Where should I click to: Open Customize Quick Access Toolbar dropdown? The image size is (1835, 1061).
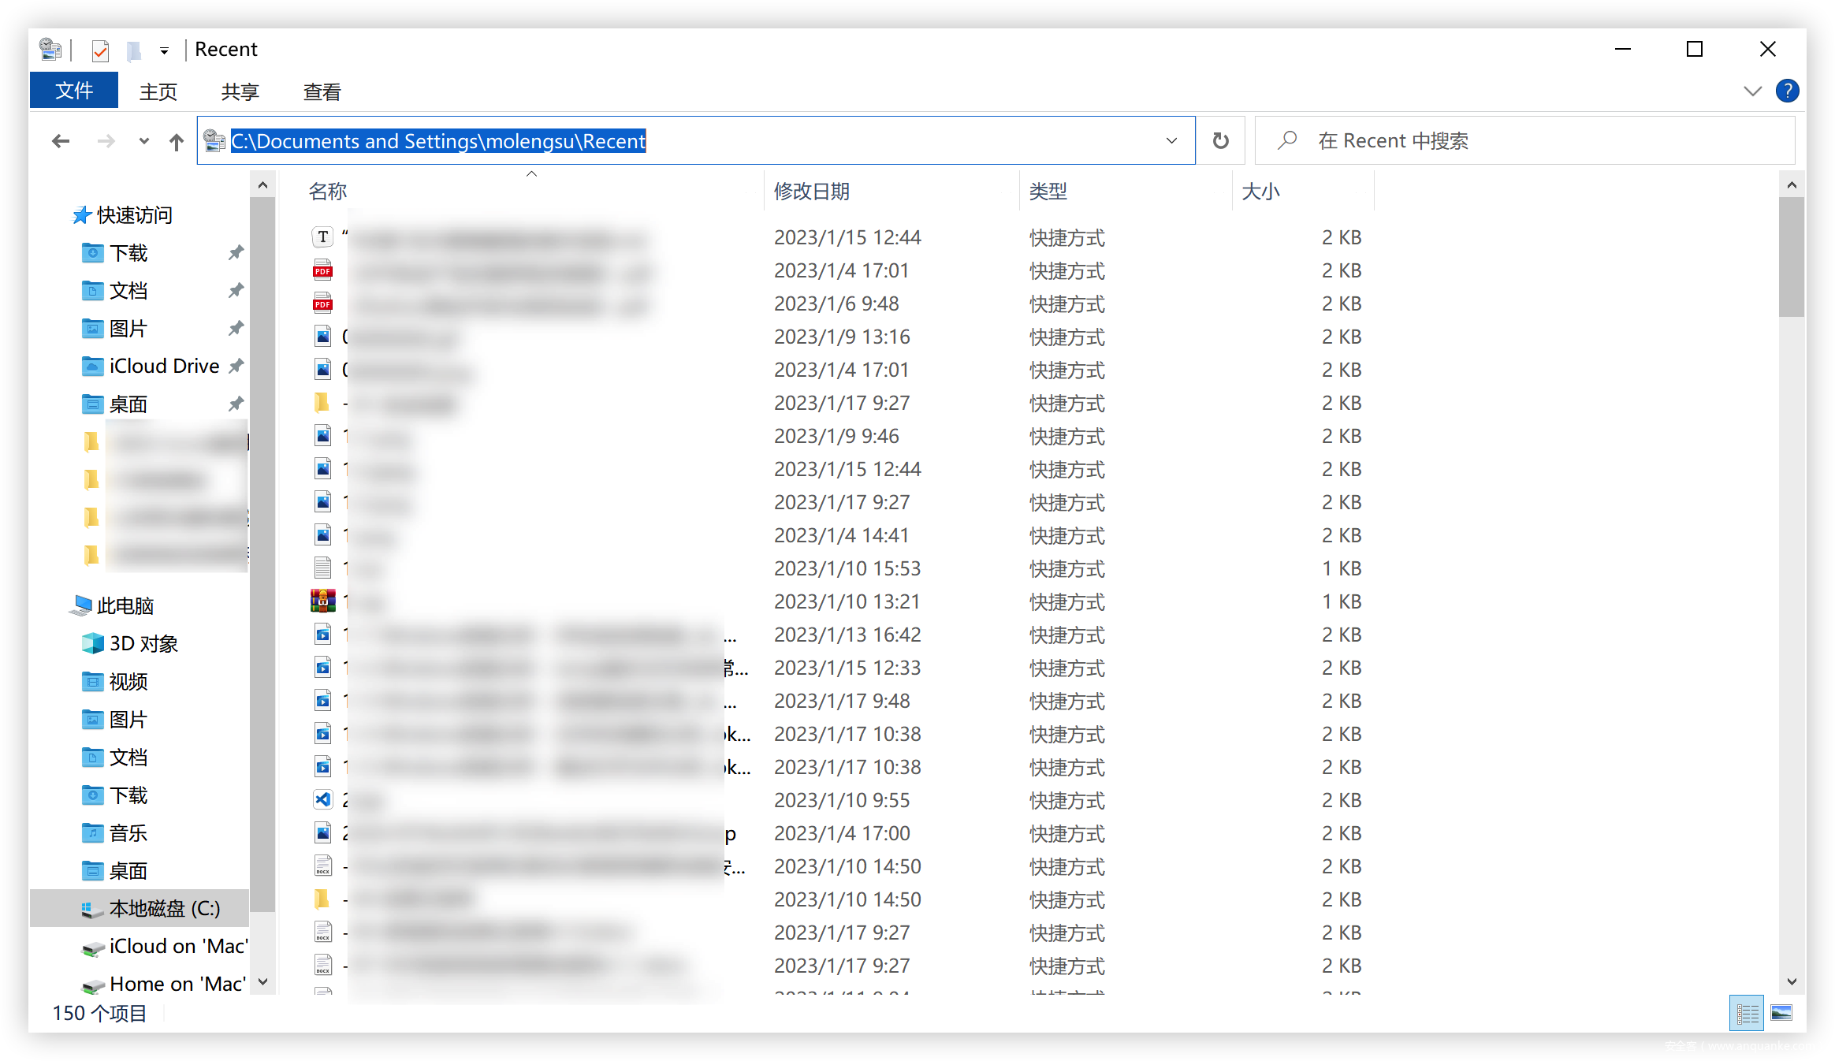(x=164, y=50)
